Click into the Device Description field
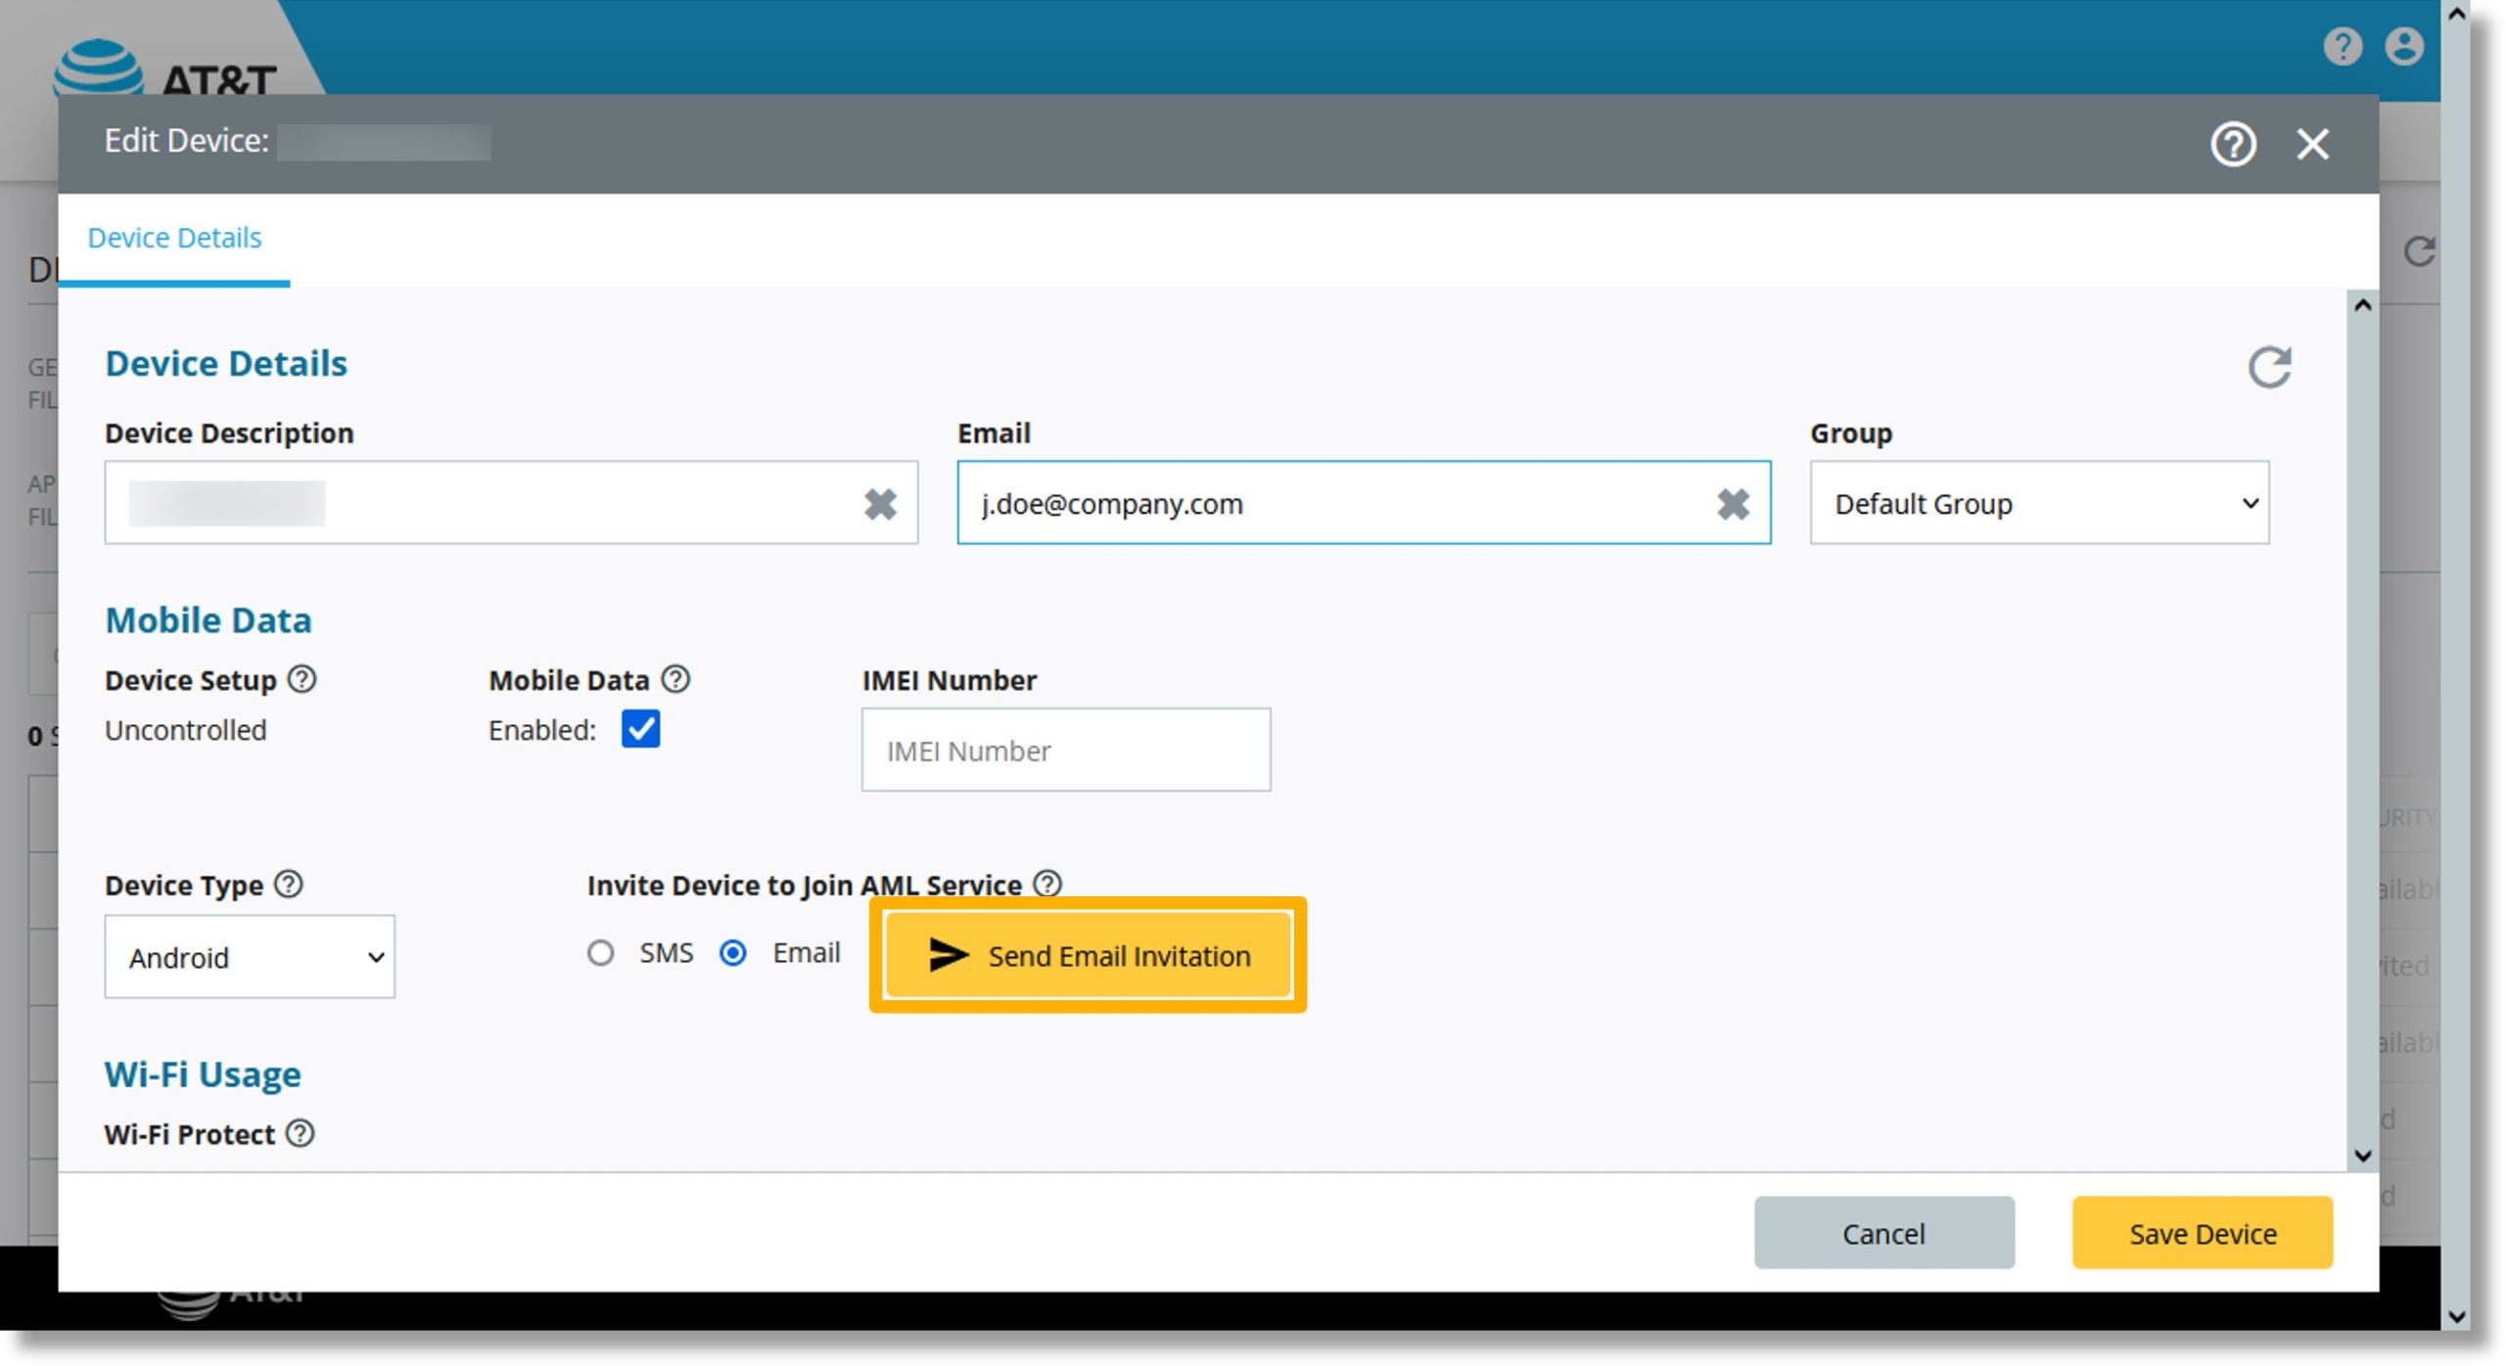Viewport: 2506px width, 1366px height. pyautogui.click(x=511, y=503)
